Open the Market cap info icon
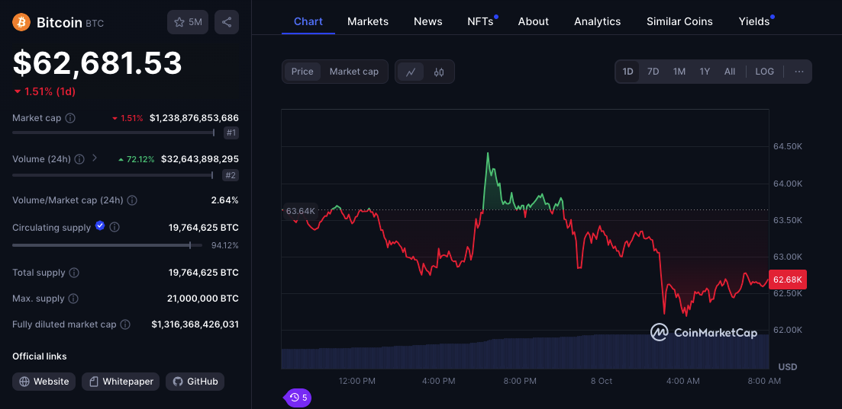The image size is (842, 409). (69, 118)
